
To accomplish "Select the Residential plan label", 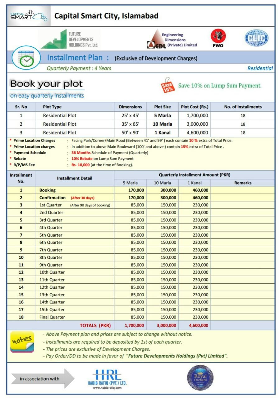I will 260,68.
